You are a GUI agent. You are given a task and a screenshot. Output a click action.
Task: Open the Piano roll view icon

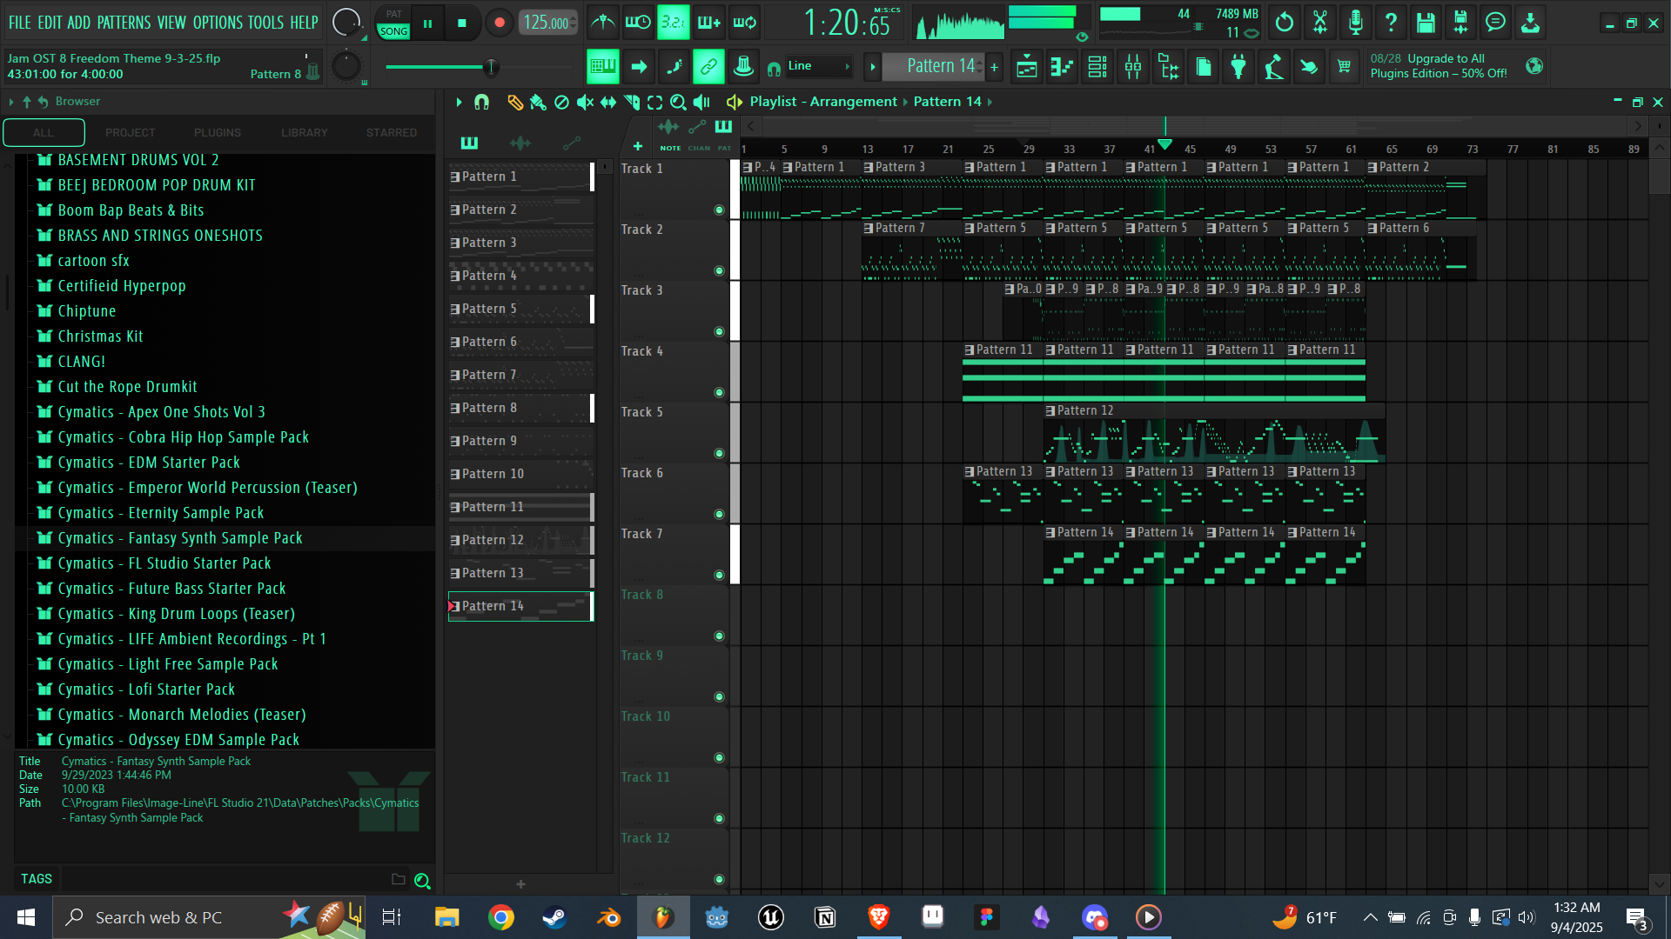click(1062, 67)
